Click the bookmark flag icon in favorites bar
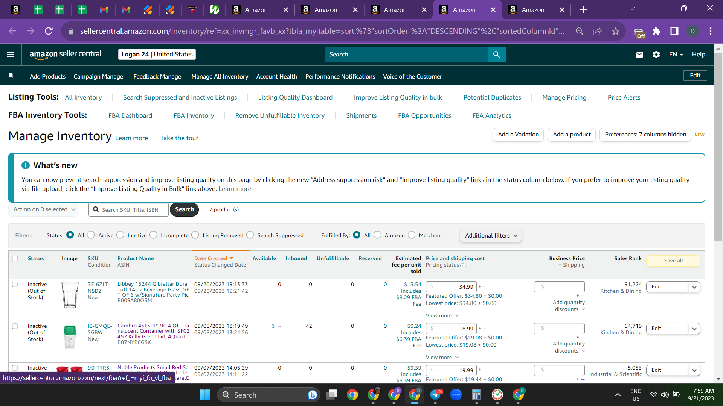 pyautogui.click(x=11, y=76)
